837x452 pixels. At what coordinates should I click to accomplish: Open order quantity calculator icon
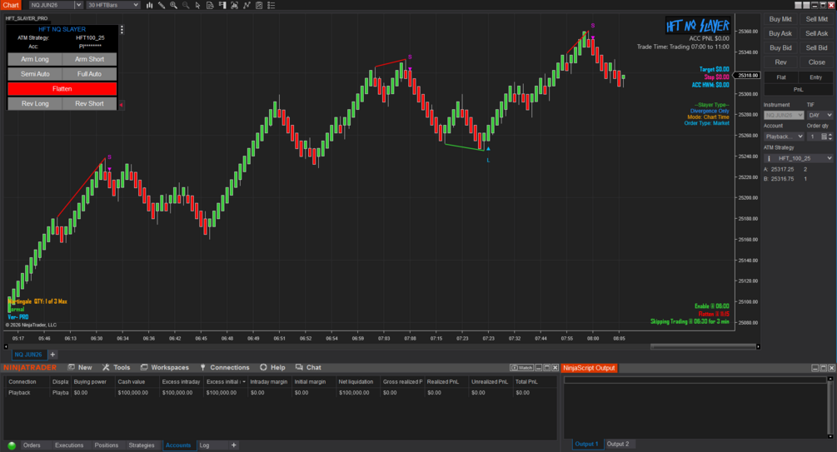(x=824, y=137)
